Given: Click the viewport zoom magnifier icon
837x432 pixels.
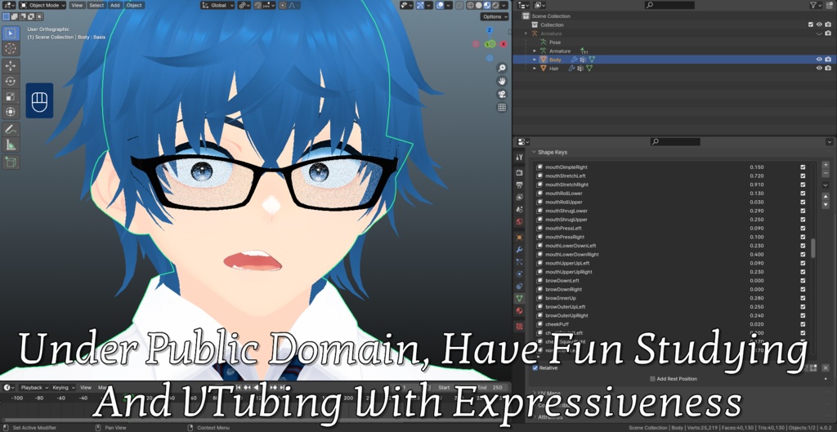Looking at the screenshot, I should 502,68.
